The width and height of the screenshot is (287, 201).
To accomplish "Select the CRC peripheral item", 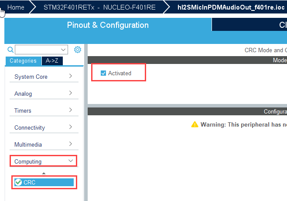I will pos(44,182).
